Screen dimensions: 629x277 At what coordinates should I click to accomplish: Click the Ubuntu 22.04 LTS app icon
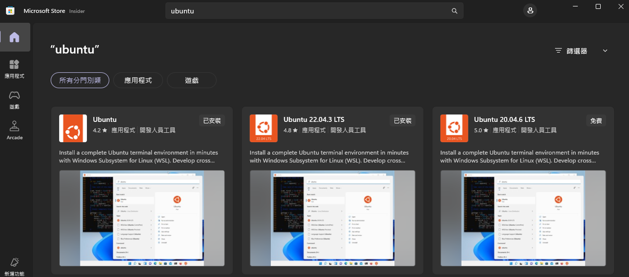coord(264,128)
